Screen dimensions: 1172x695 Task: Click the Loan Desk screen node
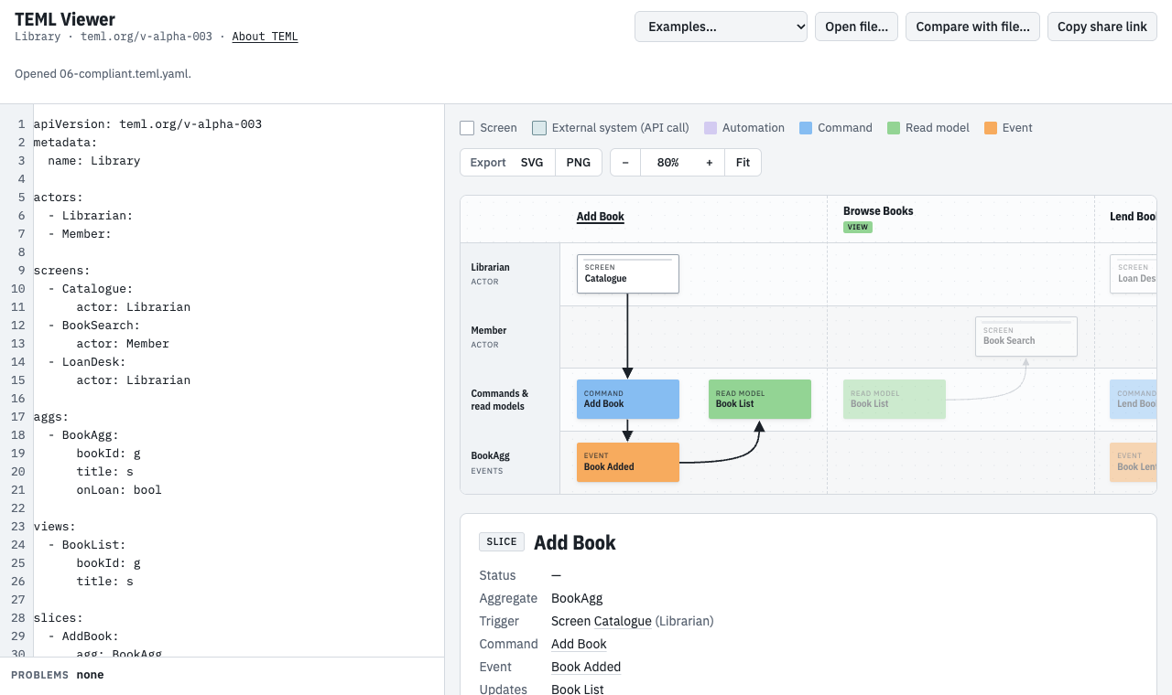point(1134,273)
